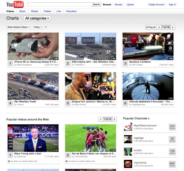Click the thegadgetshow uploader name

(139, 105)
